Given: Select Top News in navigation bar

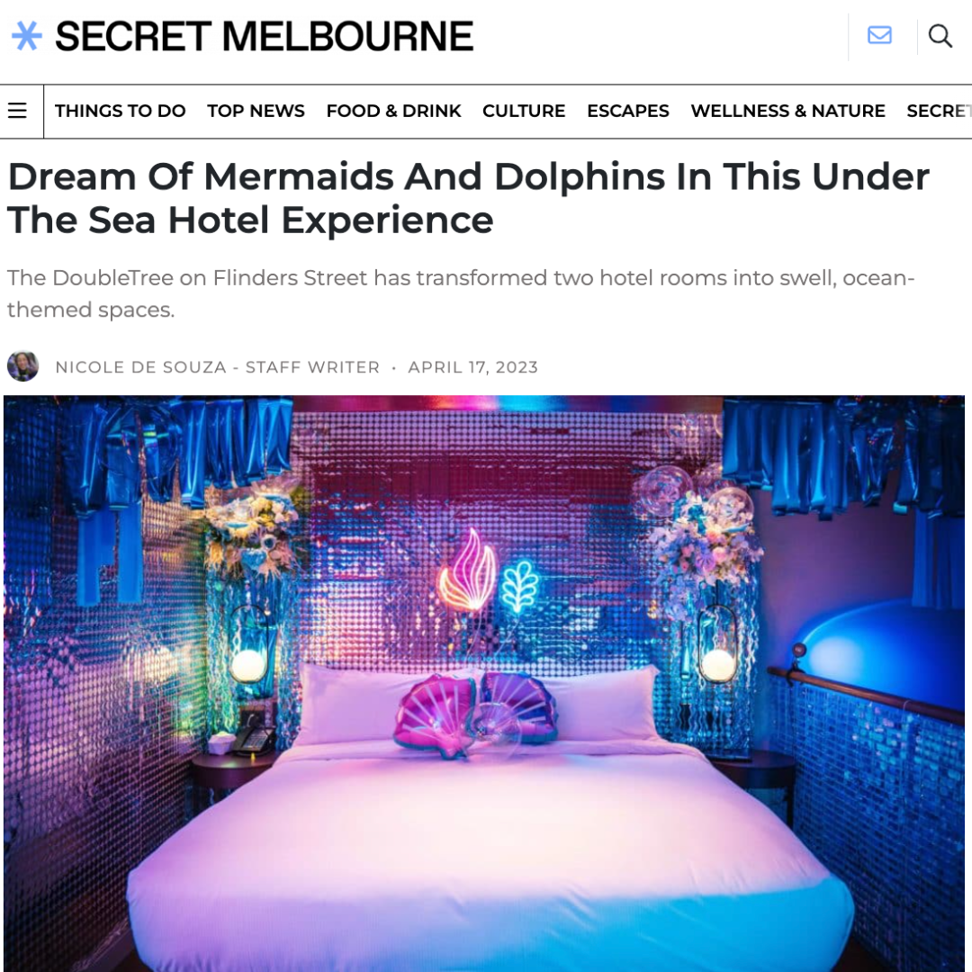Looking at the screenshot, I should (x=256, y=111).
